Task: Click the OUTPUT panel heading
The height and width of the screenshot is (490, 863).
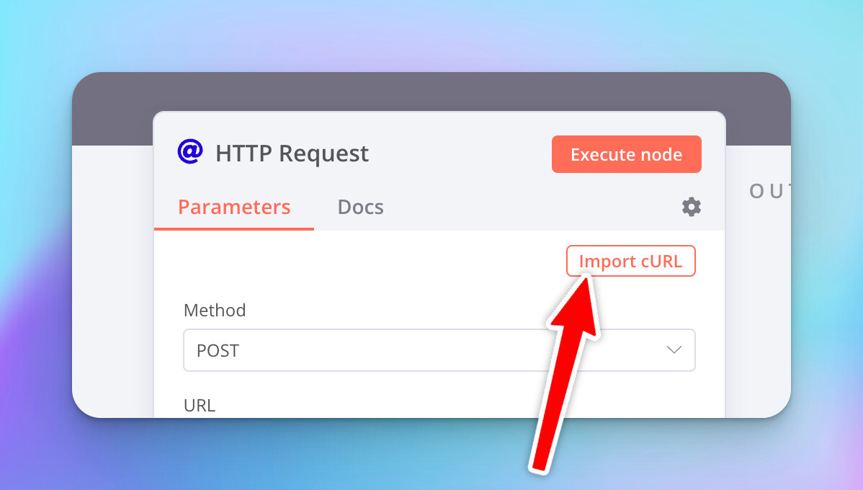Action: click(x=769, y=191)
